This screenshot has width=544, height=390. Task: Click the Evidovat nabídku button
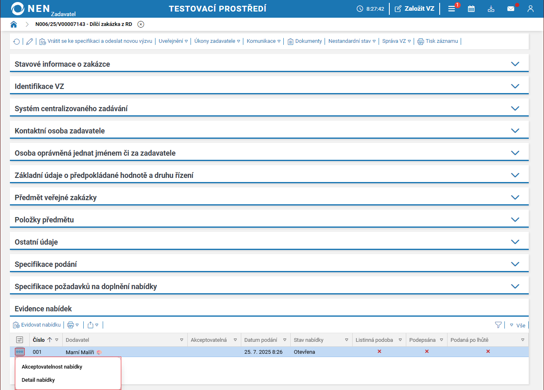tap(37, 325)
